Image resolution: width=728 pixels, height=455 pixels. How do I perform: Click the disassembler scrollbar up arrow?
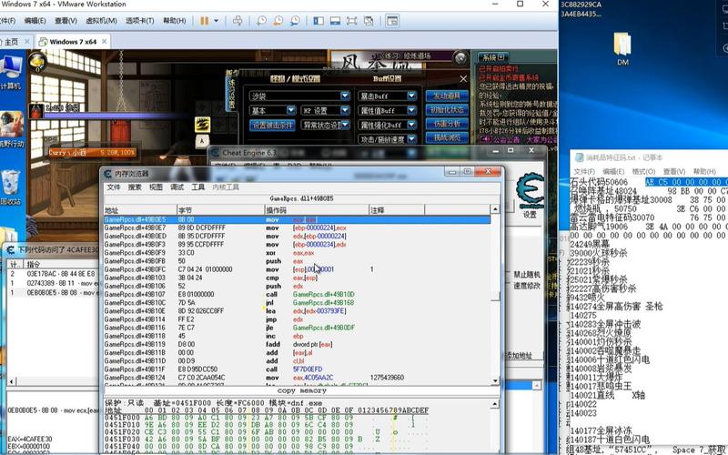pos(495,210)
